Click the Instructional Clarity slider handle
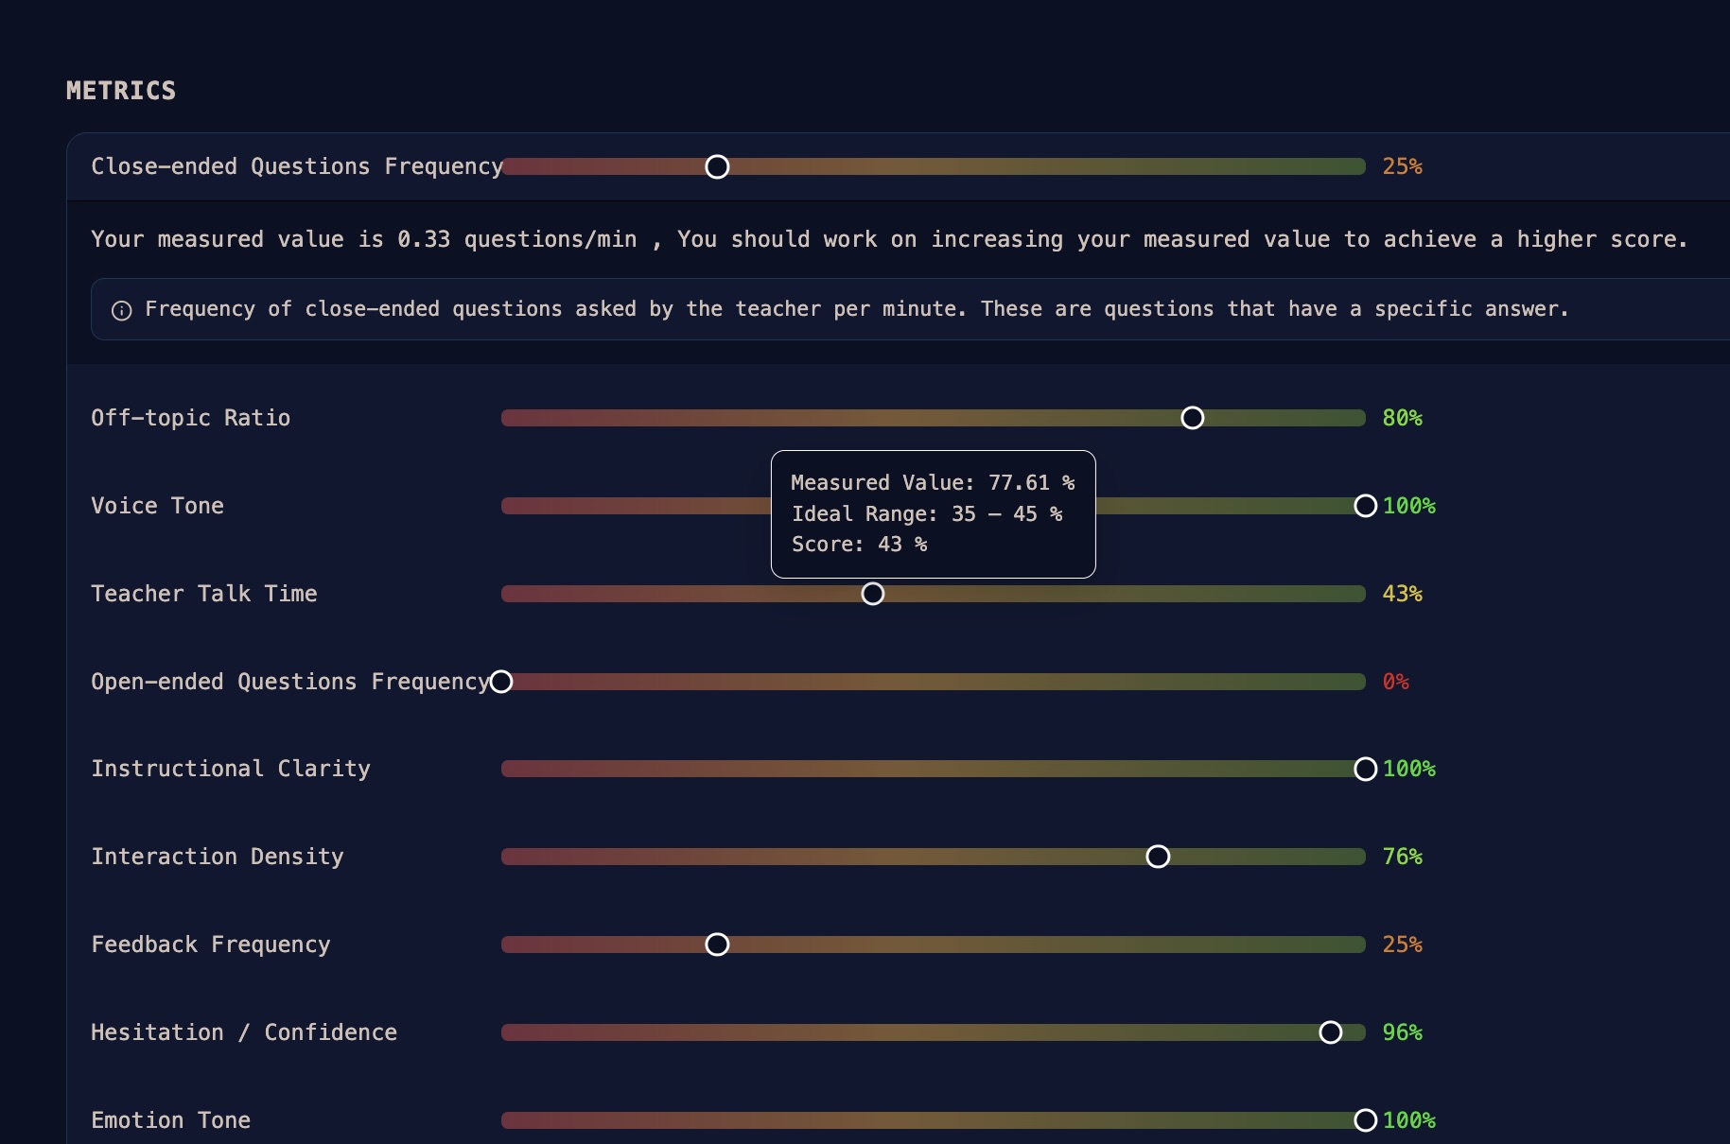The width and height of the screenshot is (1730, 1144). click(1365, 769)
